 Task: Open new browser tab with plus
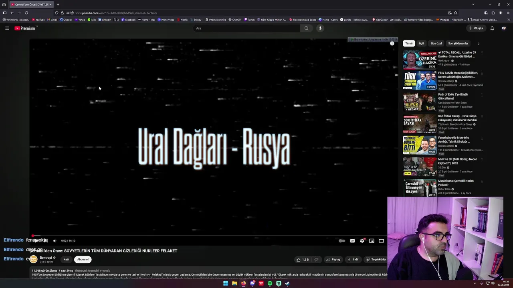tap(58, 4)
